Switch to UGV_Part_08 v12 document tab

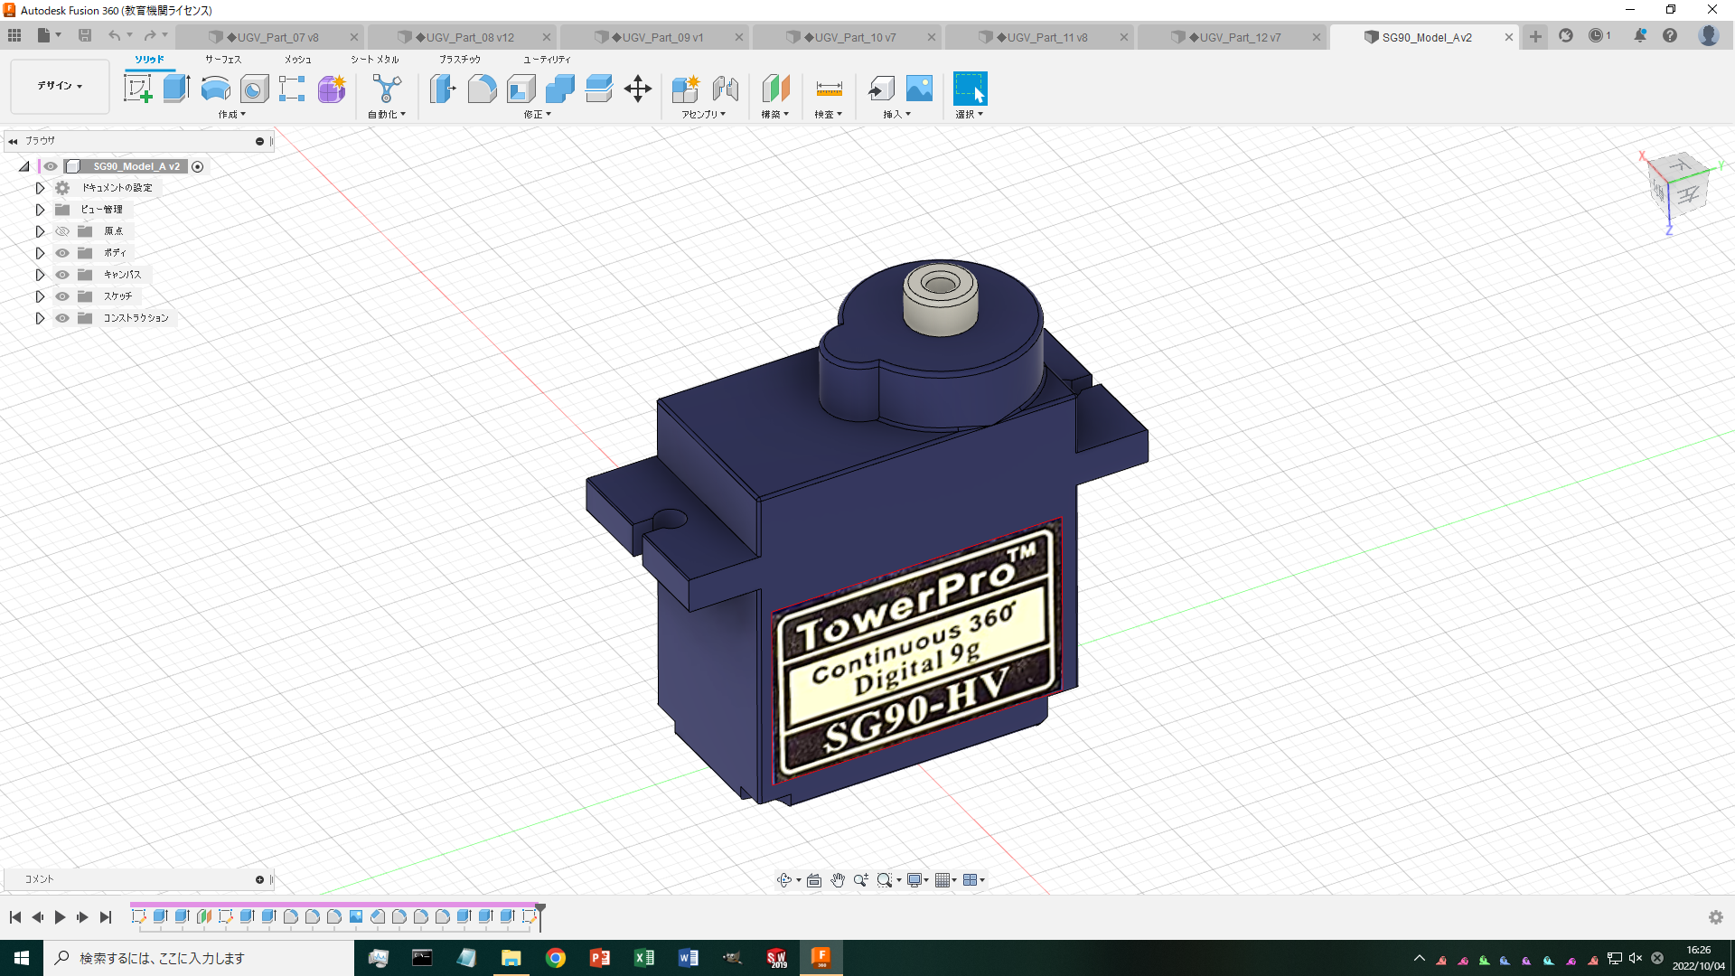[x=464, y=37]
